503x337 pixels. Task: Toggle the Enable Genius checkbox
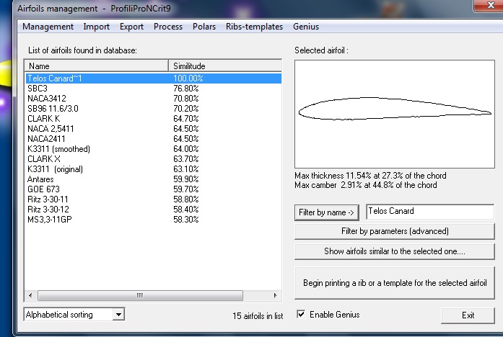[302, 315]
